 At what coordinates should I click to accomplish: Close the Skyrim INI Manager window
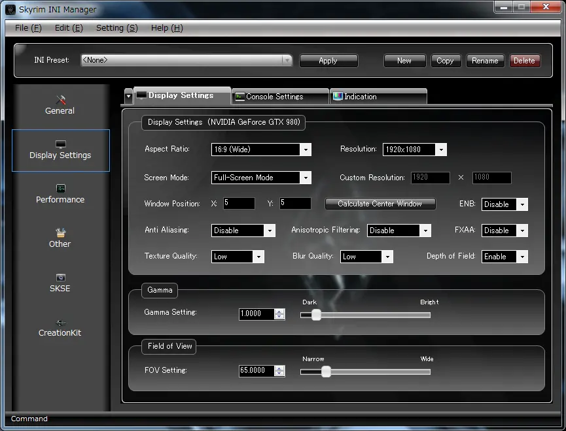(546, 7)
